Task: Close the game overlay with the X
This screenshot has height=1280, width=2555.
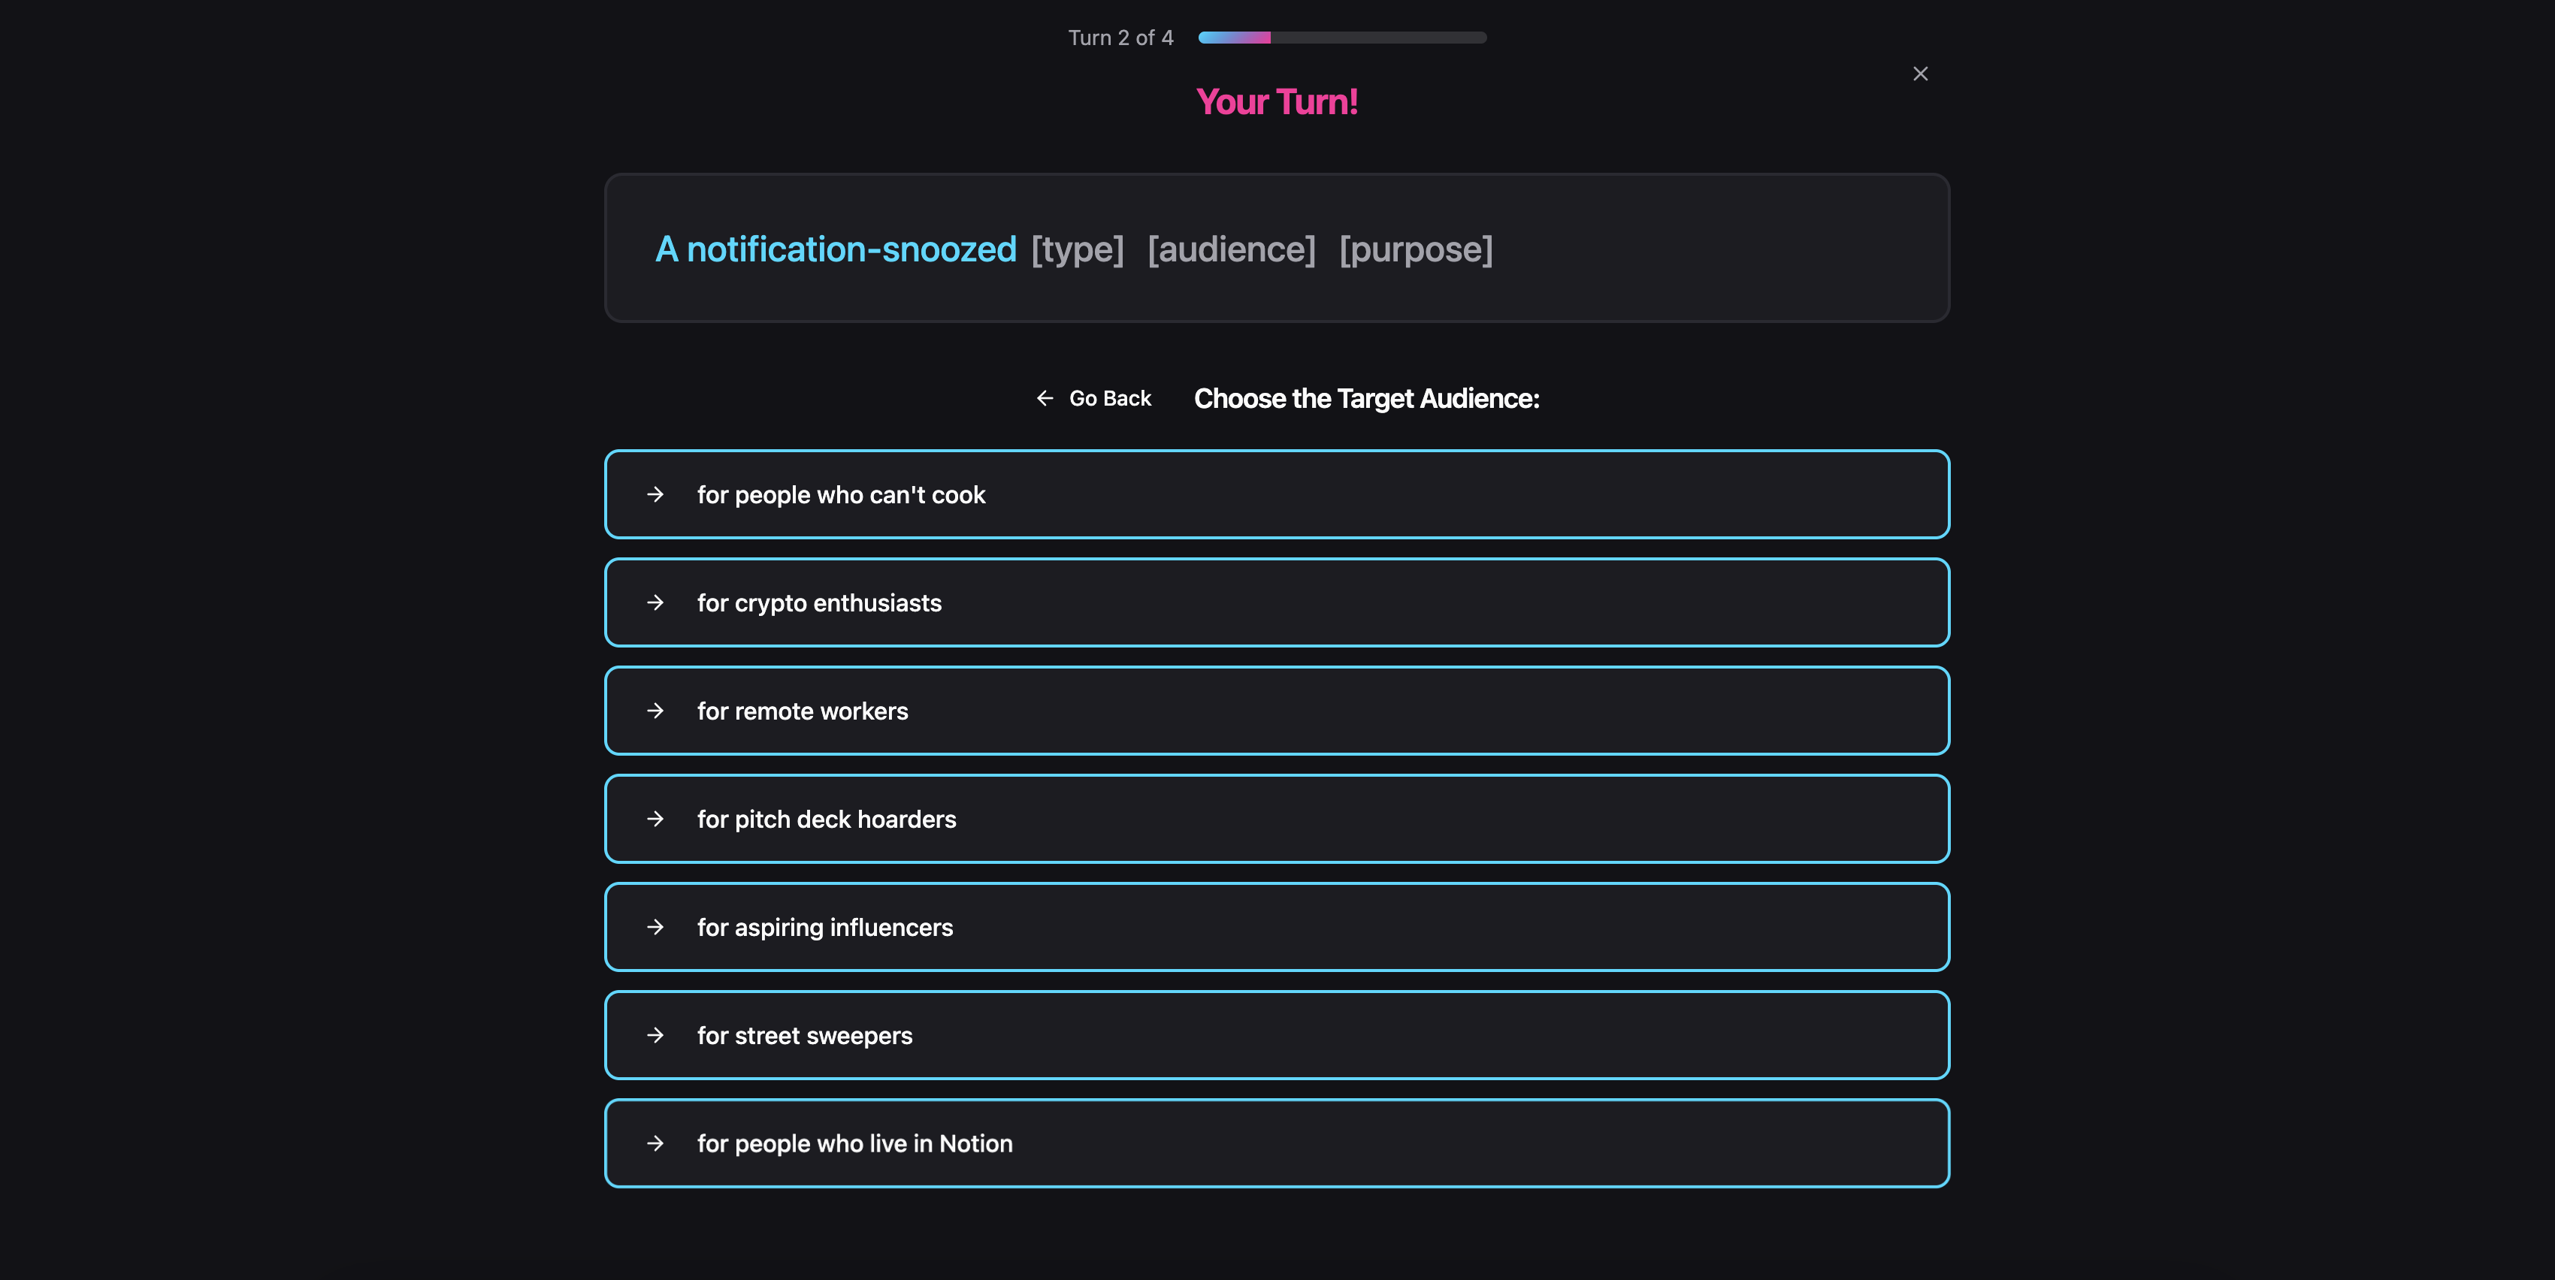Action: click(1922, 72)
